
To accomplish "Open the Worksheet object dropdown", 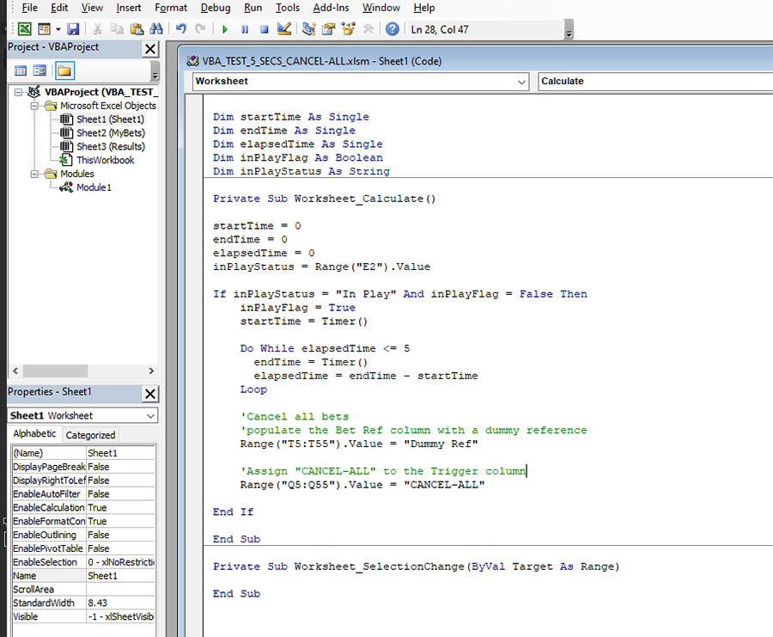I will [522, 82].
